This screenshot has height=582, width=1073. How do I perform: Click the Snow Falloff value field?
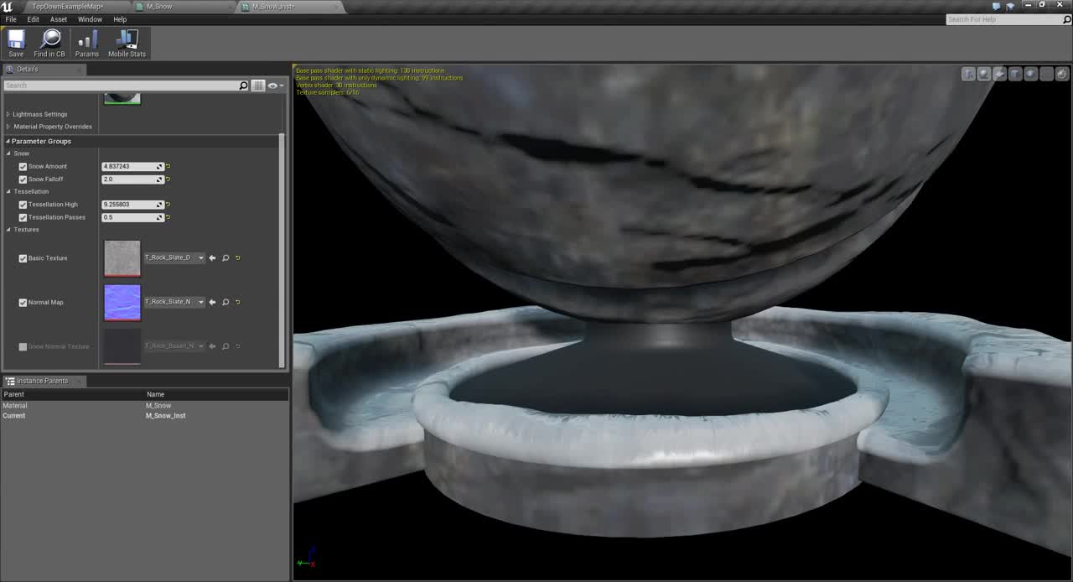[x=132, y=179]
